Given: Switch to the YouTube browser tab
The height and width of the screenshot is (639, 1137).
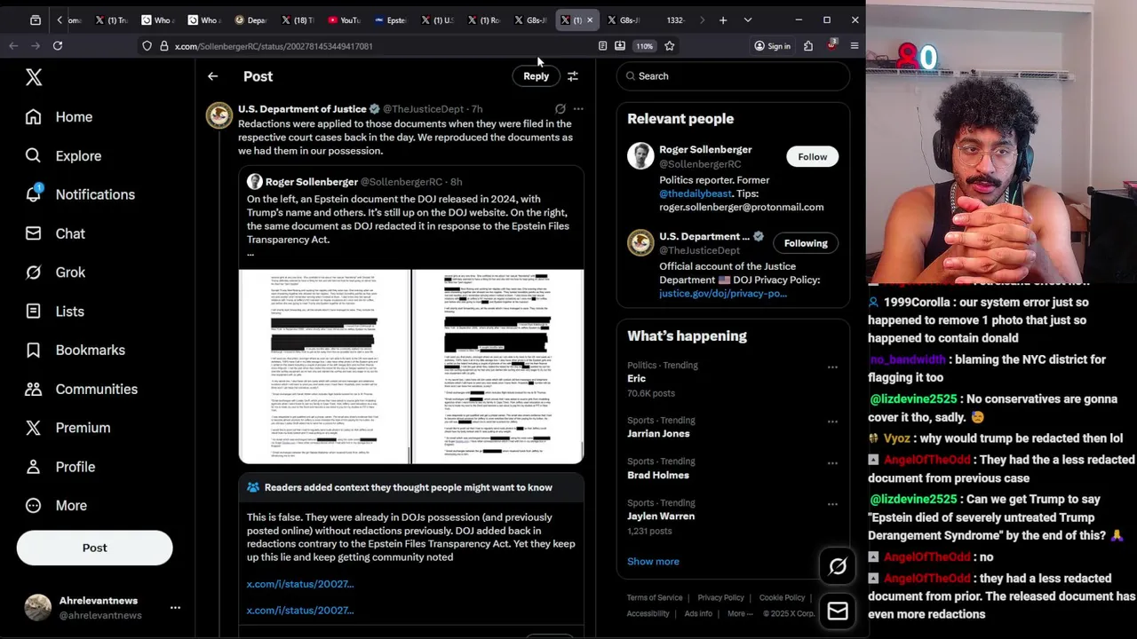Looking at the screenshot, I should 344,20.
